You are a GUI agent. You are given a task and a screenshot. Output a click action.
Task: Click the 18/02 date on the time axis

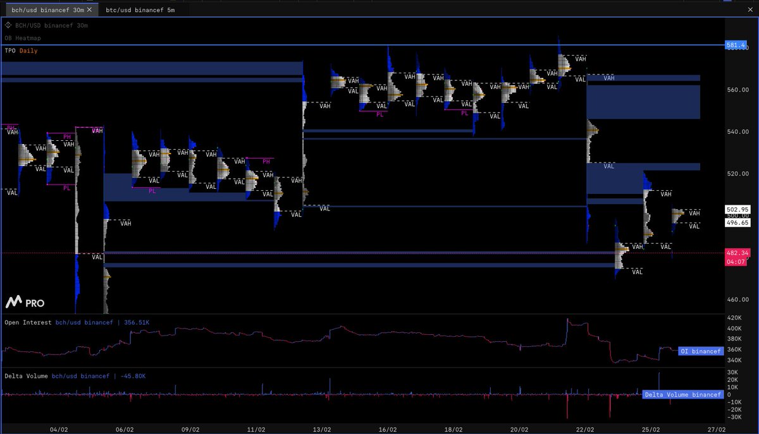pyautogui.click(x=453, y=429)
